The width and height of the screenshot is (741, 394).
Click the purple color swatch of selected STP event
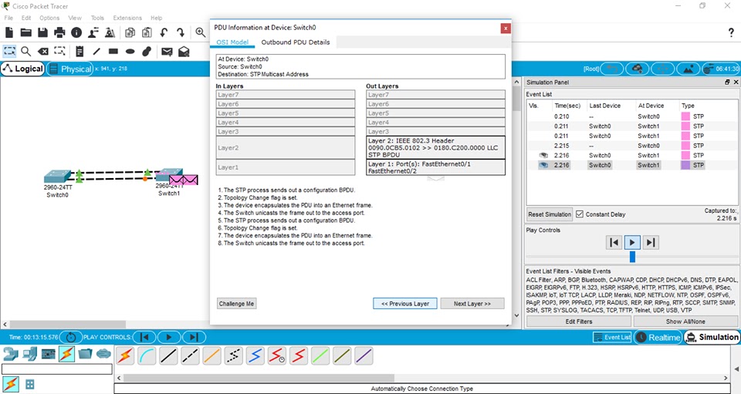[685, 165]
